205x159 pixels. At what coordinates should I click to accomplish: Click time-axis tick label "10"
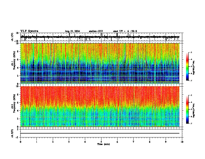pos(182,142)
